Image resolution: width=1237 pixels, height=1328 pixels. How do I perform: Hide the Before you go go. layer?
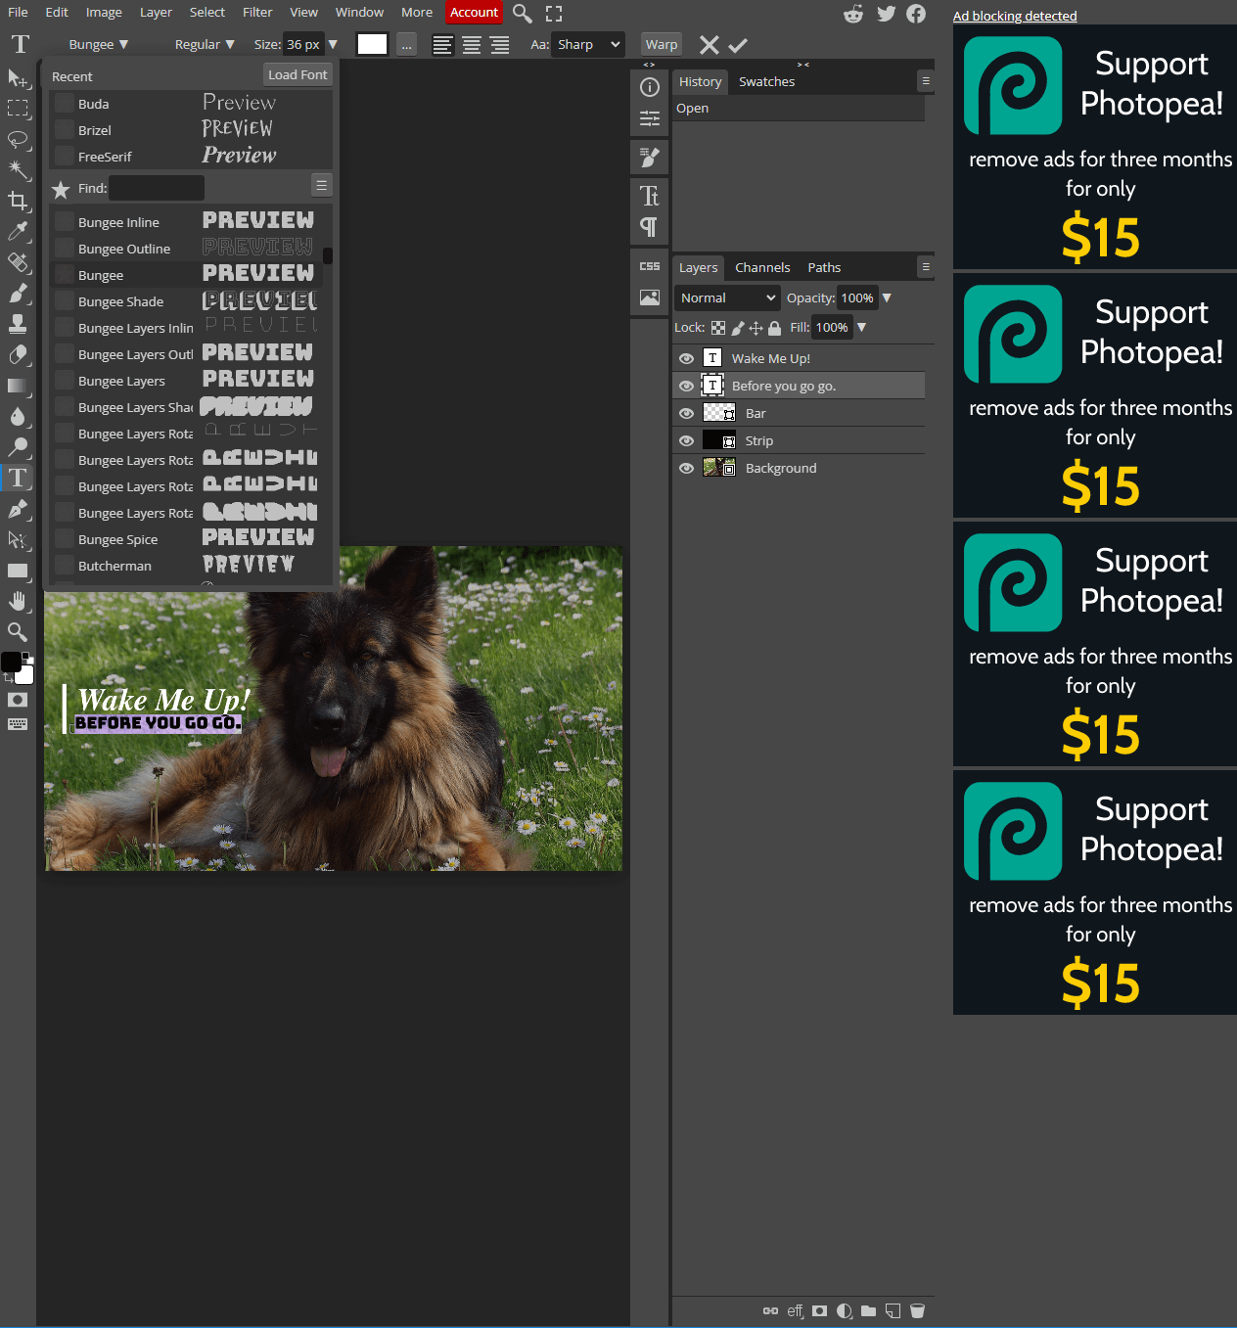coord(686,386)
